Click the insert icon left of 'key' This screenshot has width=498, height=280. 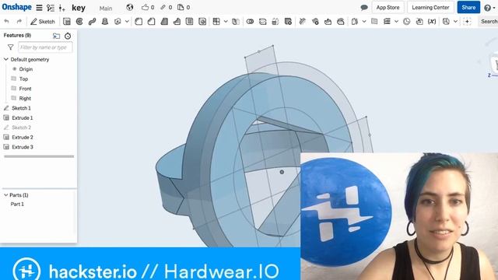(x=62, y=8)
